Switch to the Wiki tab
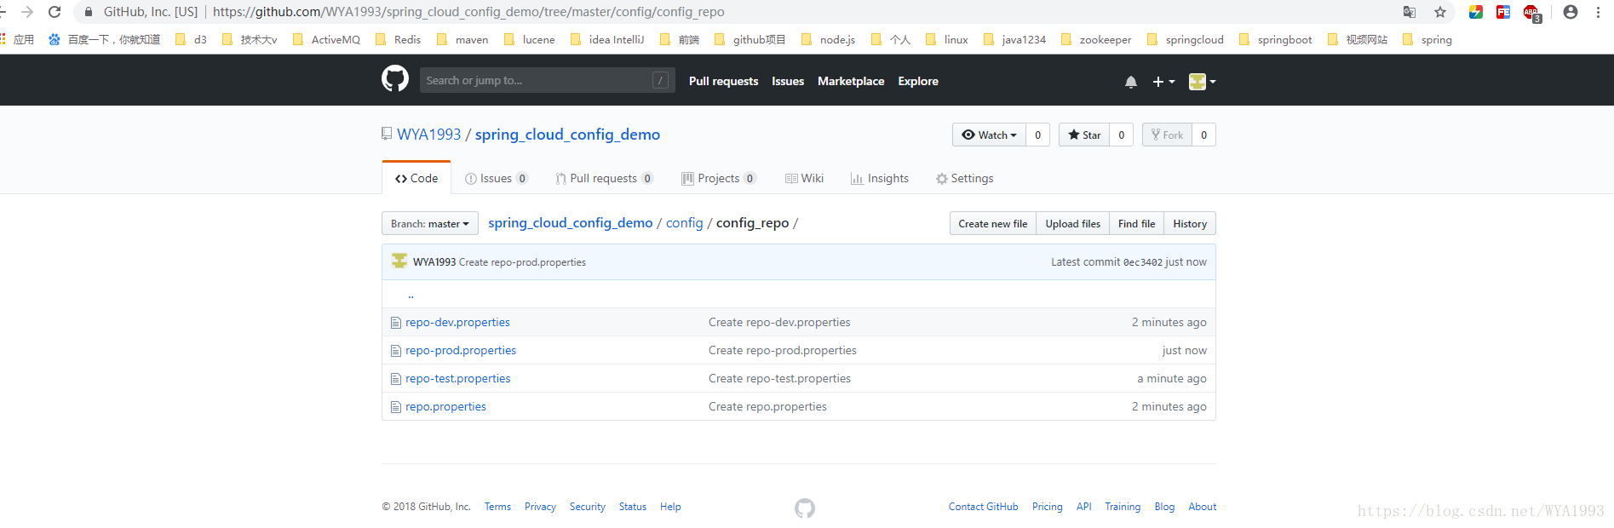This screenshot has height=528, width=1614. pyautogui.click(x=805, y=178)
